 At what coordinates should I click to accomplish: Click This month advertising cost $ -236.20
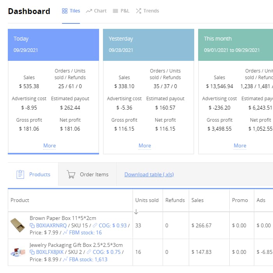click(x=220, y=108)
